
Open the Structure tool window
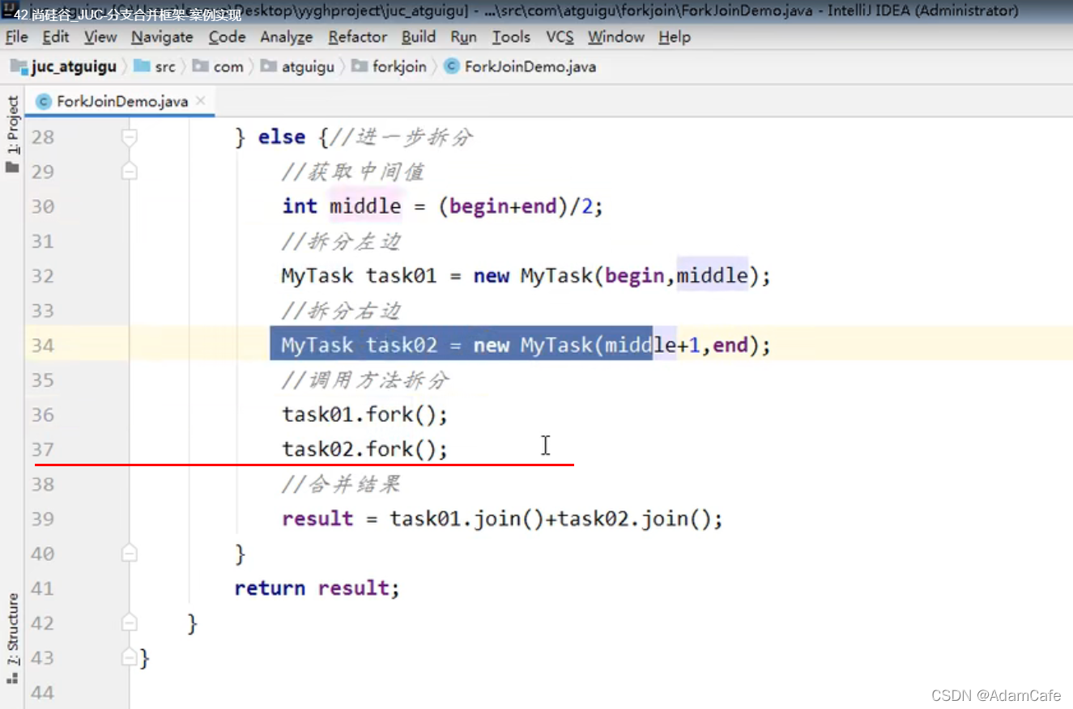pyautogui.click(x=12, y=629)
